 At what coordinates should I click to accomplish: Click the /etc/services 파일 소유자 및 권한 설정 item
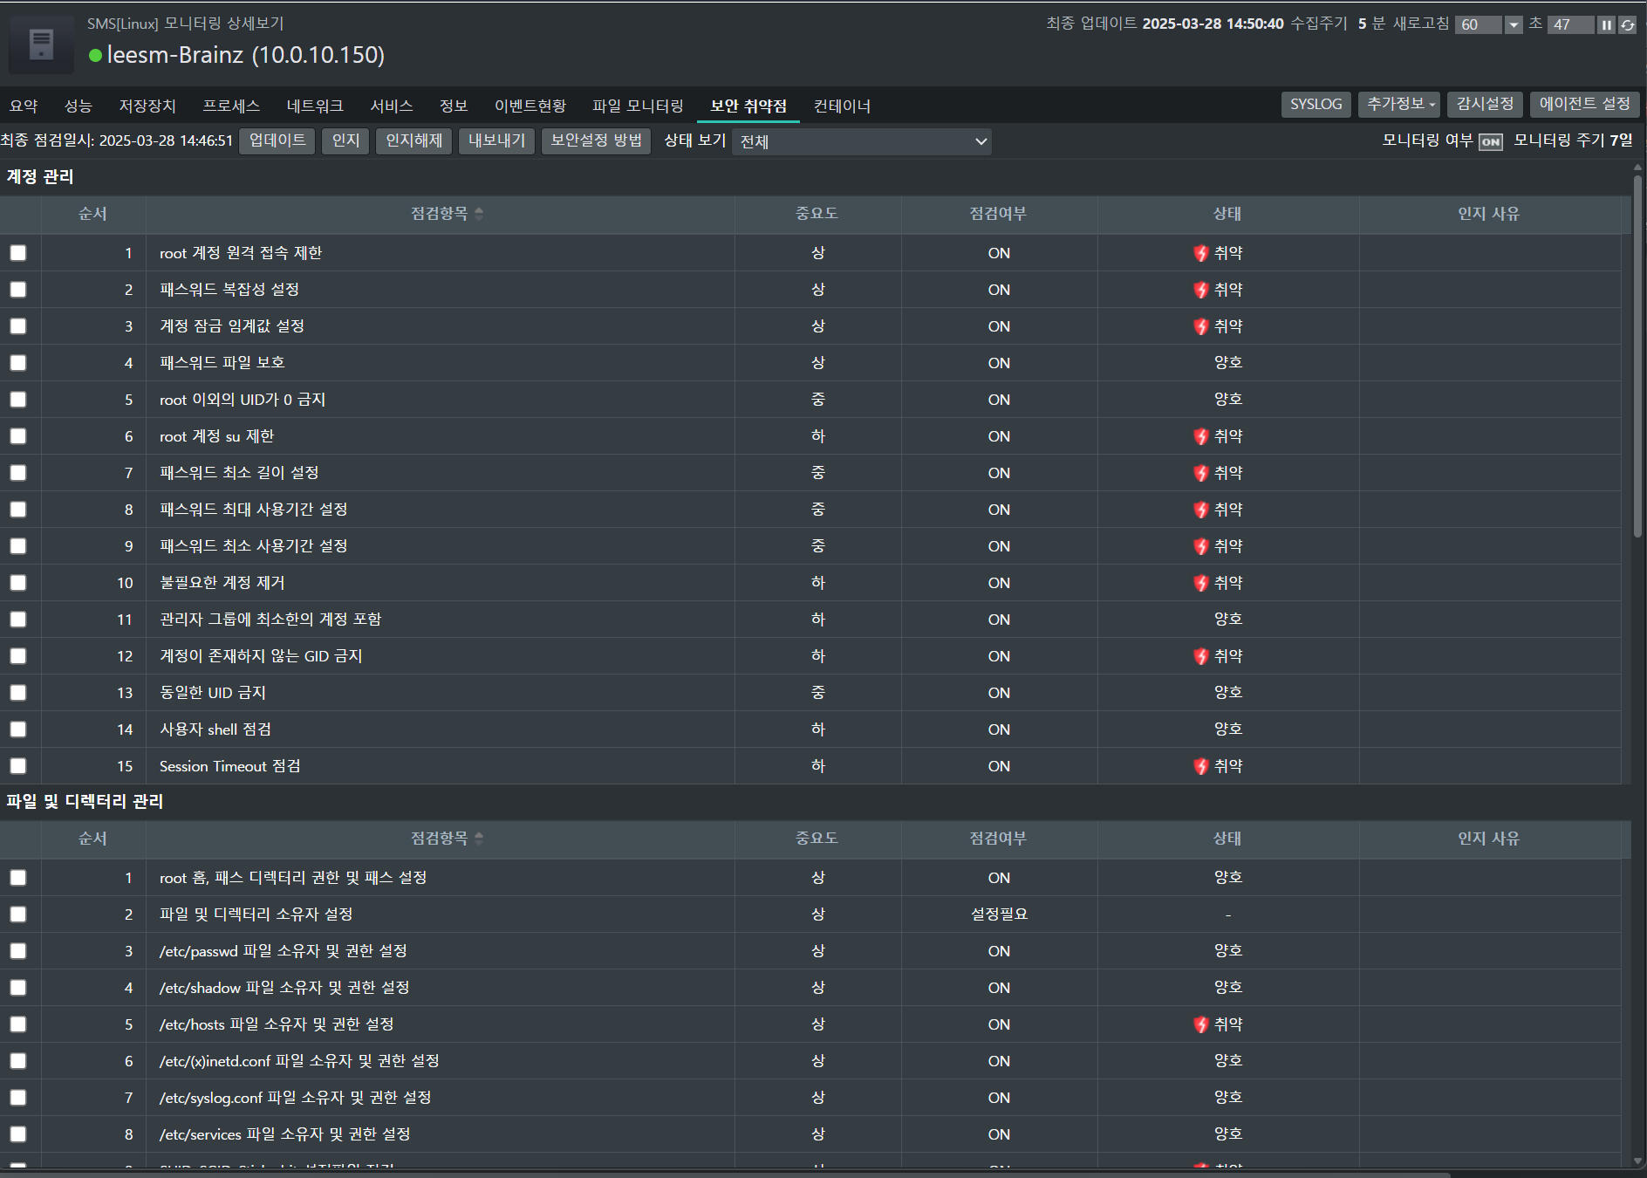coord(284,1134)
